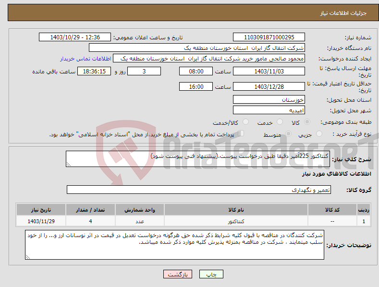Click the response deadline date 1403/11/03 field
Viewport: 379px width, 287px height.
coord(269,71)
